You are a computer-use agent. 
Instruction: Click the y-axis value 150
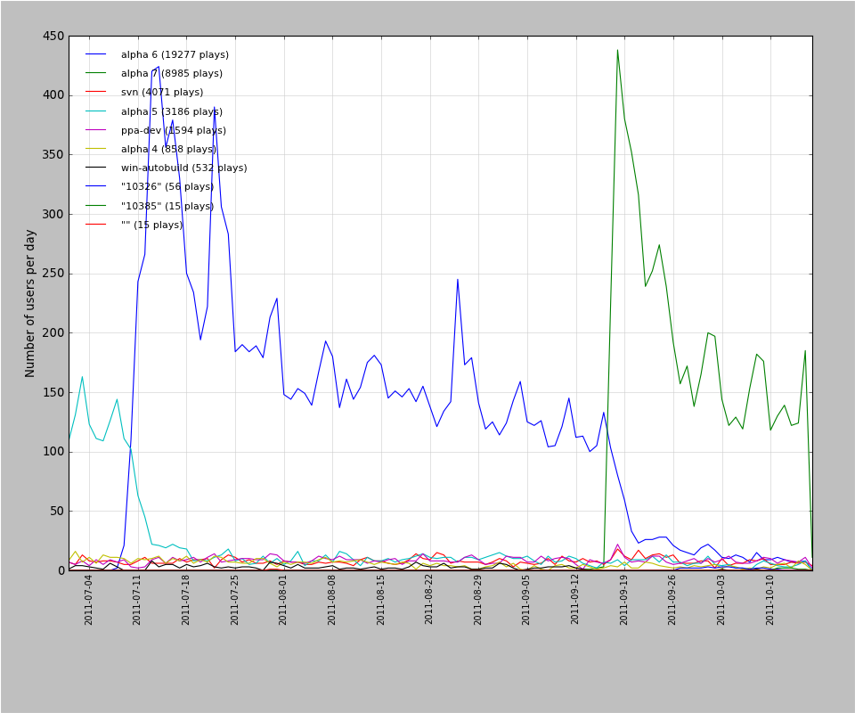(53, 392)
